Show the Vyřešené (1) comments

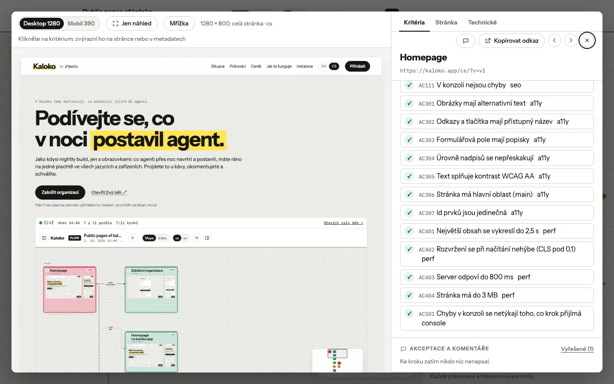point(577,349)
